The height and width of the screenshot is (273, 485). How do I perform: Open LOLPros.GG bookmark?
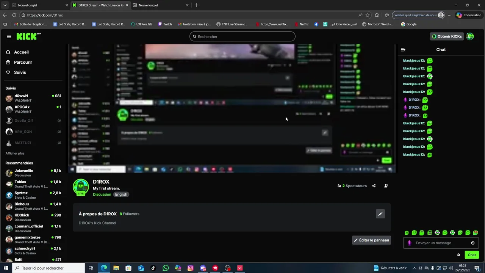141,24
